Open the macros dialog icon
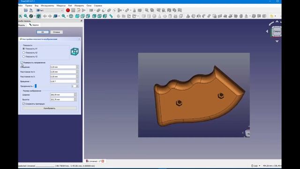 point(78,10)
